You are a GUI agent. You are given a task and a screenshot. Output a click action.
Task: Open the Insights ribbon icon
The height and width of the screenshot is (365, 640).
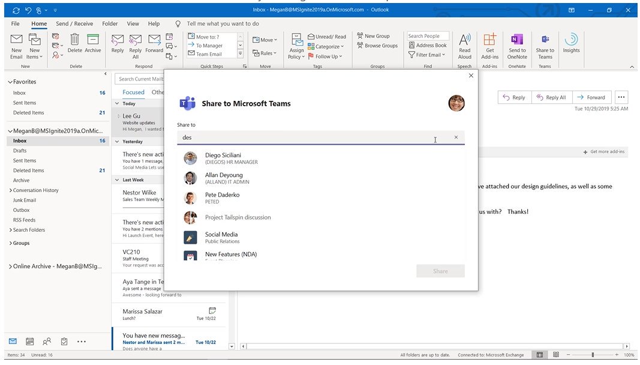[x=571, y=43]
